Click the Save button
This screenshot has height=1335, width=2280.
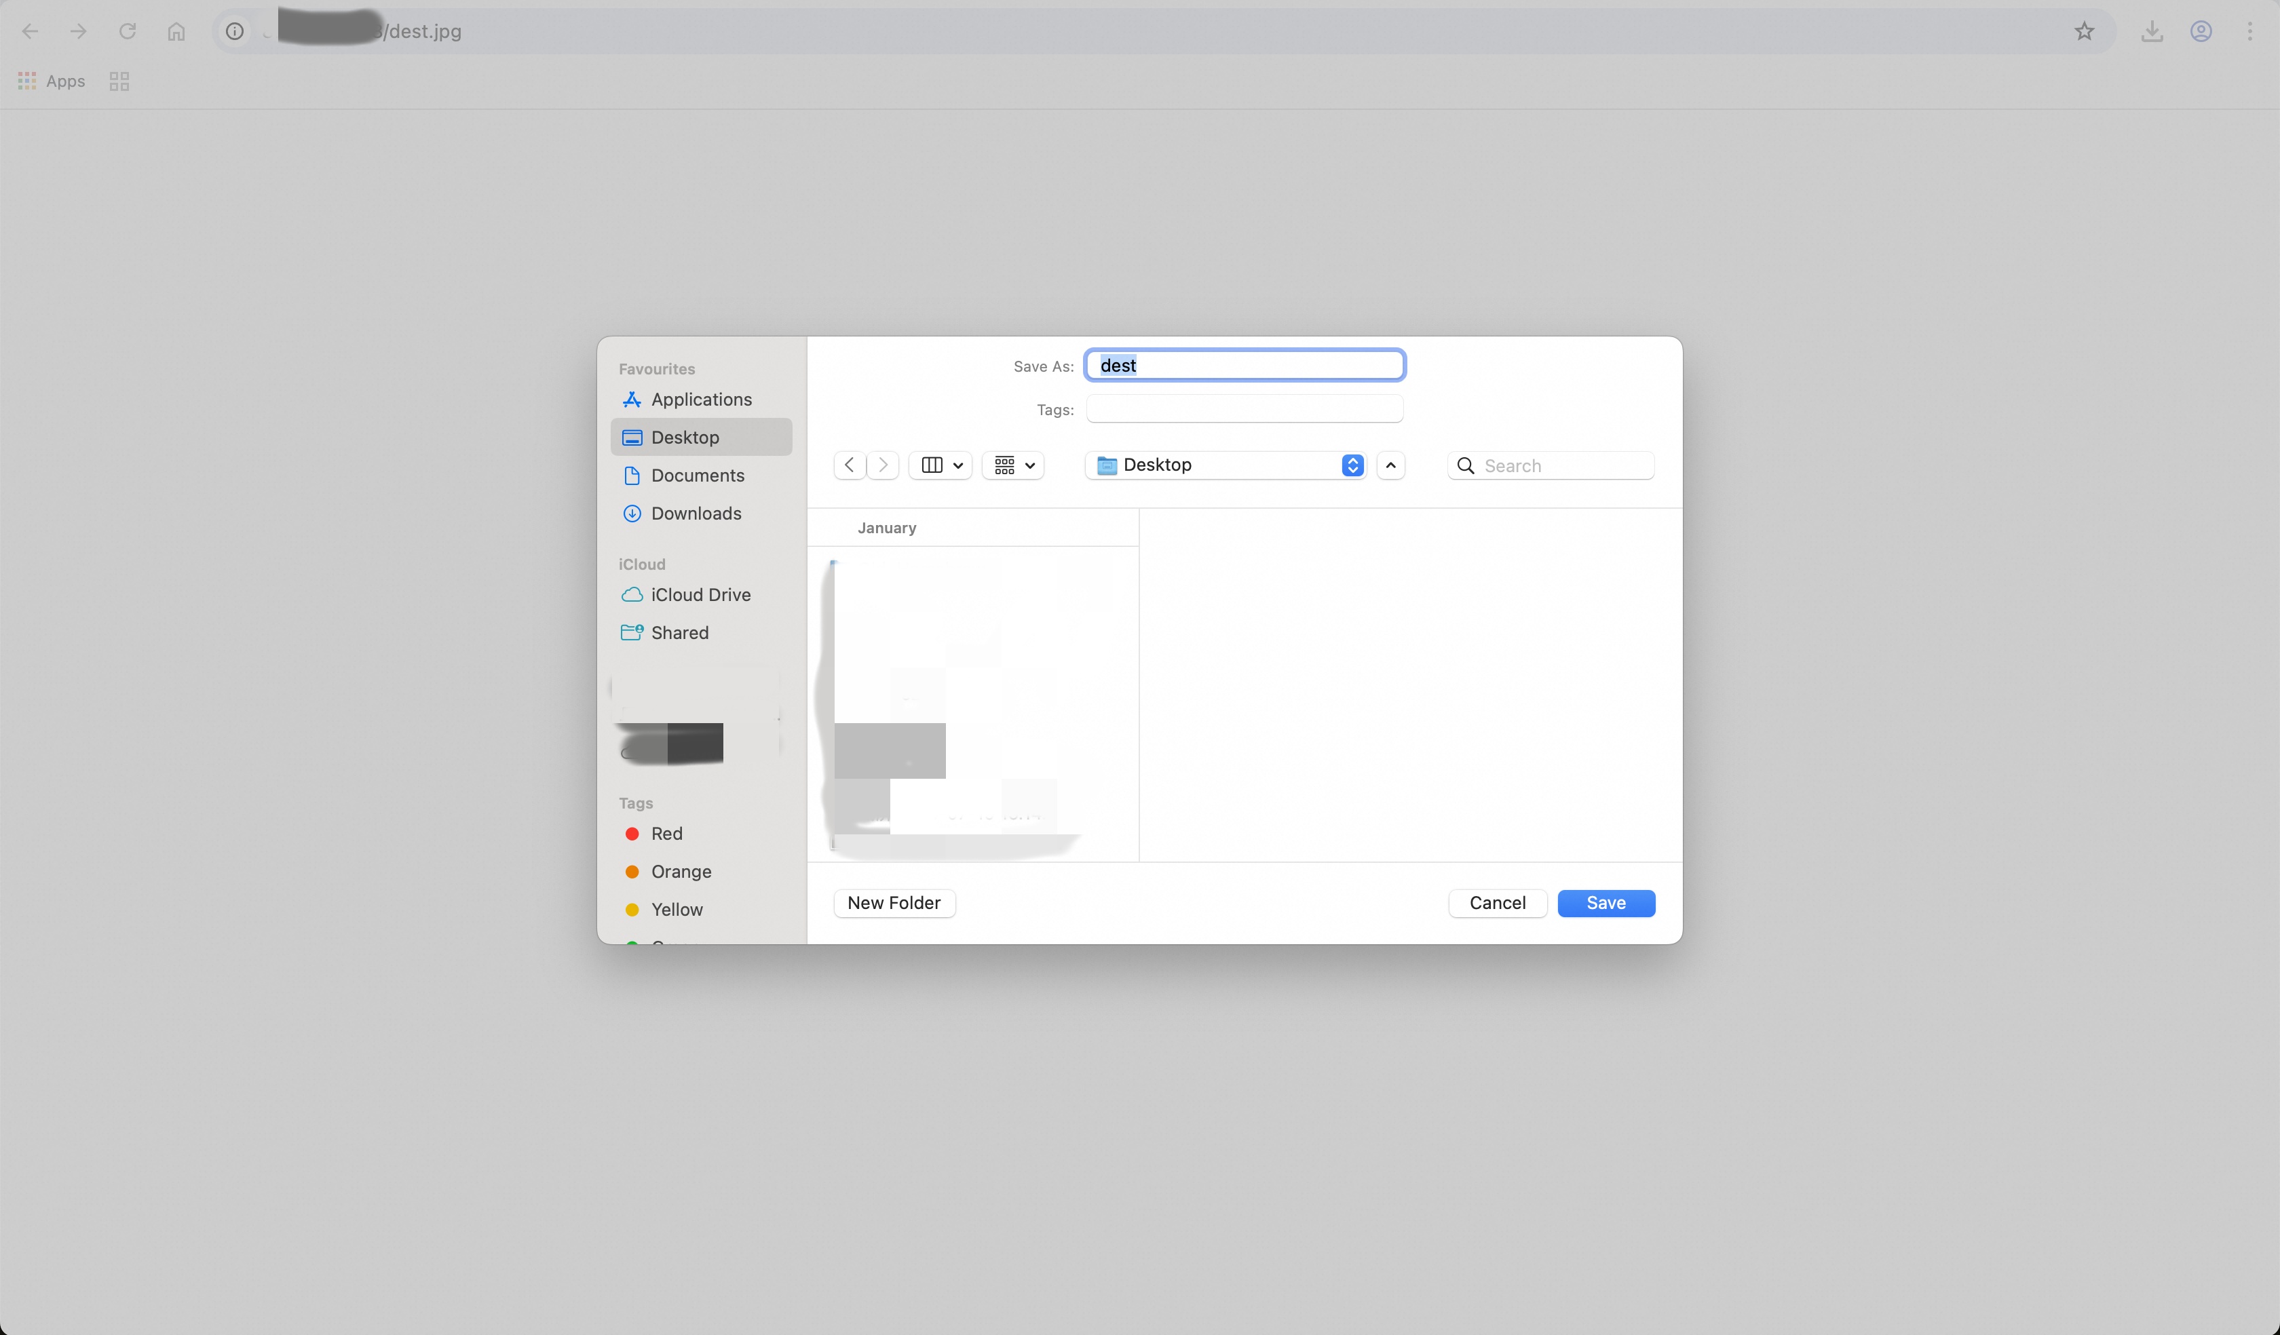[x=1605, y=903]
